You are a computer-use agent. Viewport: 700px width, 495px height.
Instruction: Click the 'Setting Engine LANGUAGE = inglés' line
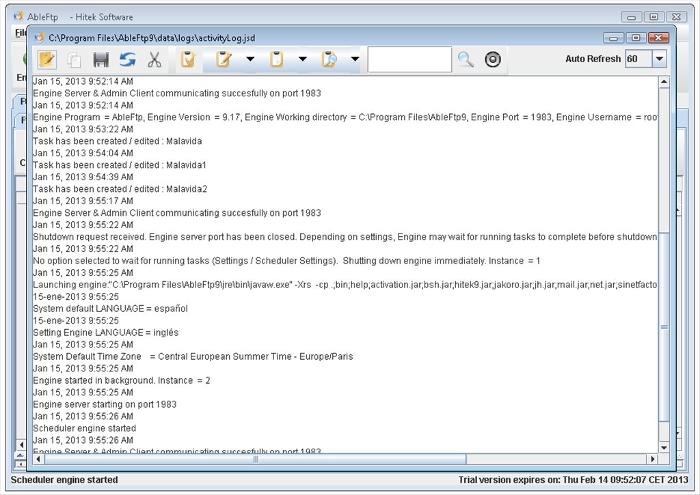point(106,333)
